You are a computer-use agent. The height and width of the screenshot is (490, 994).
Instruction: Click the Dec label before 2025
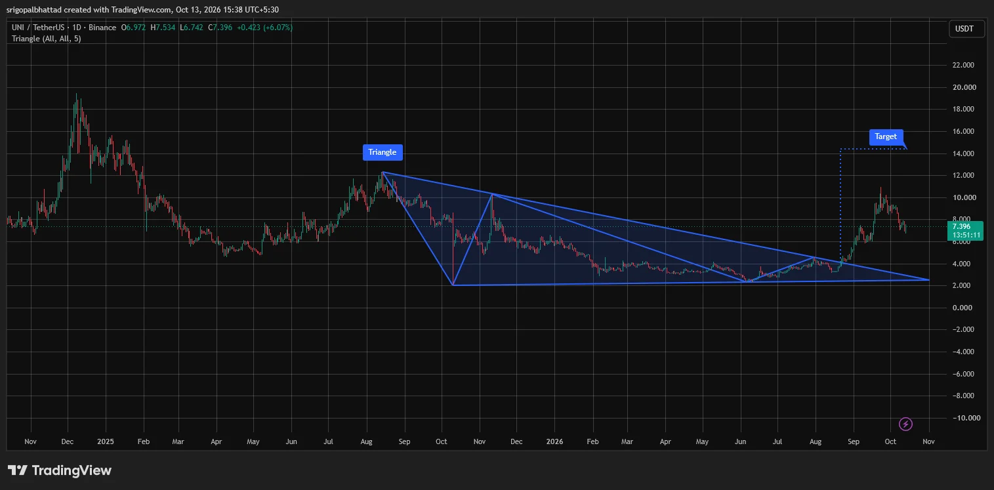click(67, 441)
